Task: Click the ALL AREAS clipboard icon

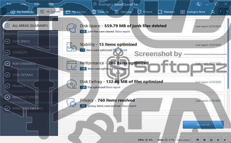Action: [x=7, y=26]
